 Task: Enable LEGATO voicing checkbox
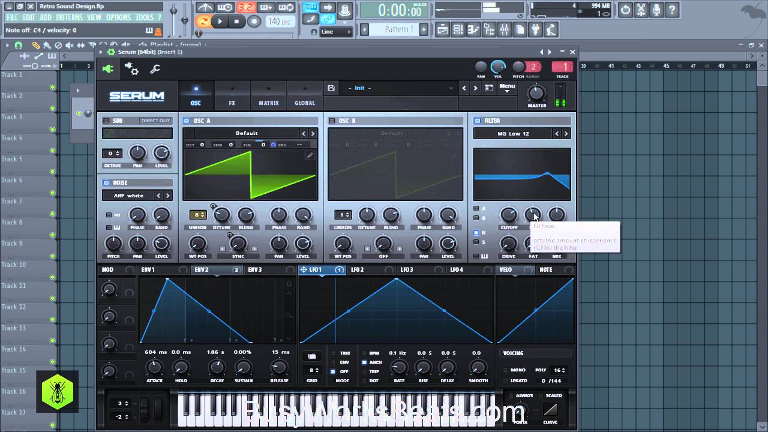[x=506, y=380]
